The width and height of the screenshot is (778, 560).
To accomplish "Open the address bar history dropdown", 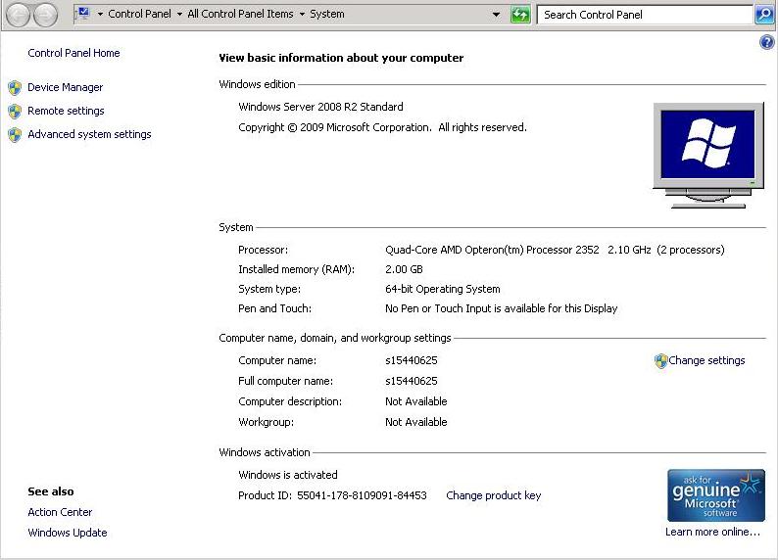I will pos(497,15).
